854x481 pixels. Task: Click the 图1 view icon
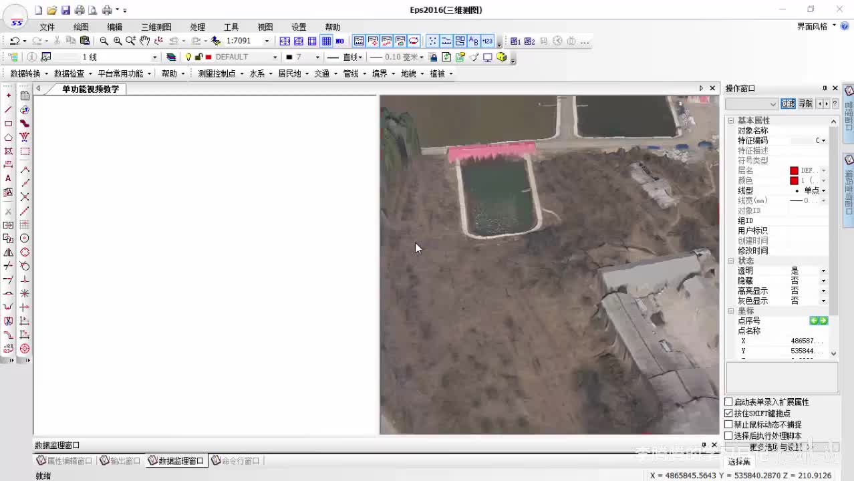pos(515,41)
